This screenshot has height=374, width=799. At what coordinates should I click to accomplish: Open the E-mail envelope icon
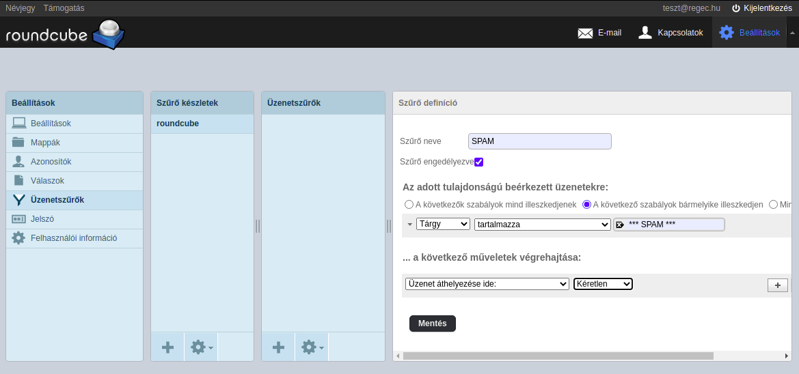[585, 33]
